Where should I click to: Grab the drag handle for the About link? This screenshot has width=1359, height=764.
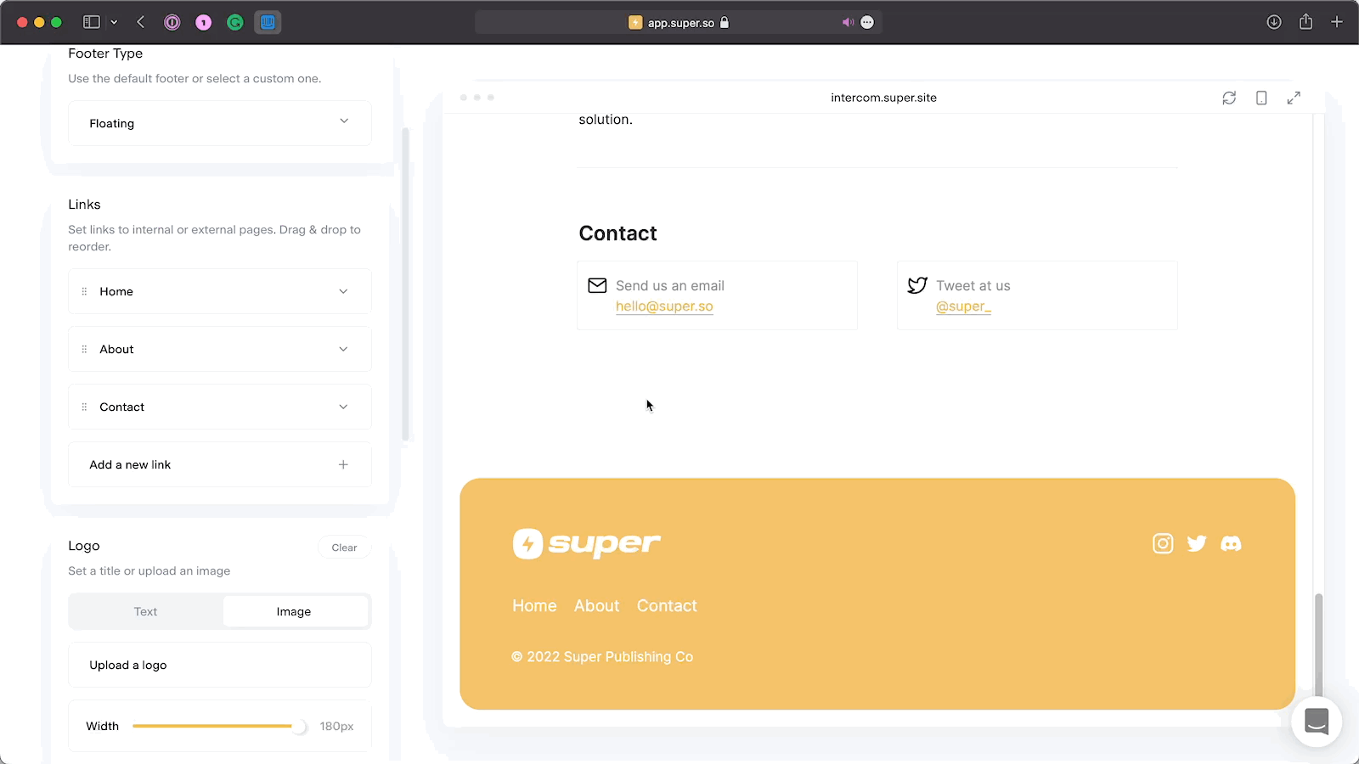pyautogui.click(x=84, y=349)
